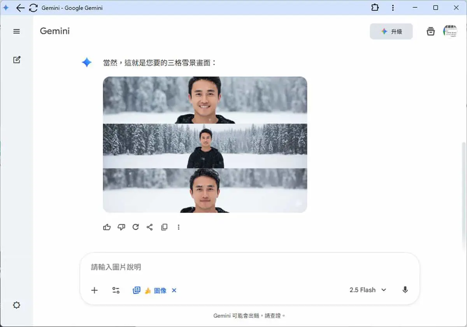Activate microphone voice input
The image size is (467, 327).
pos(405,290)
